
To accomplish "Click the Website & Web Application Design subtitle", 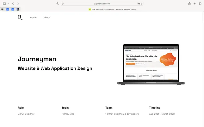I will coord(55,68).
